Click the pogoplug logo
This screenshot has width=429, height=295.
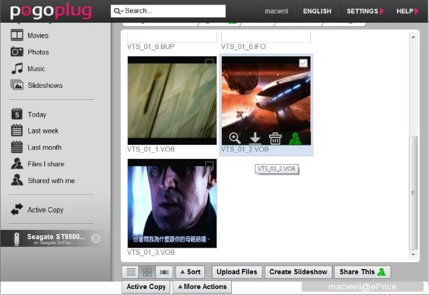[51, 11]
